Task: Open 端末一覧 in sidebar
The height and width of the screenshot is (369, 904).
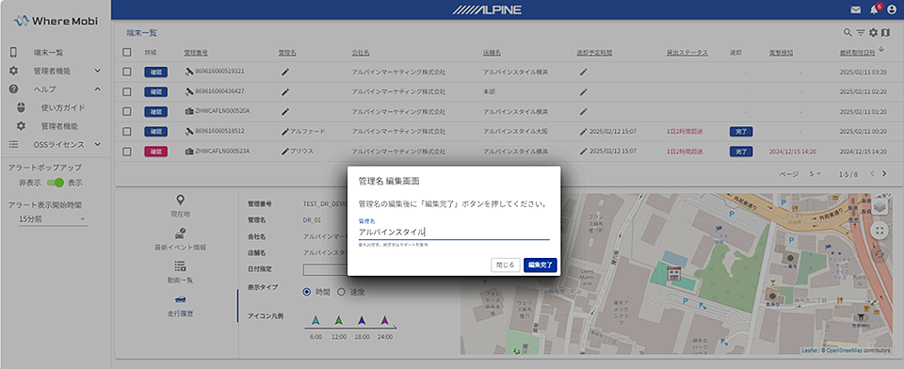Action: pyautogui.click(x=48, y=53)
